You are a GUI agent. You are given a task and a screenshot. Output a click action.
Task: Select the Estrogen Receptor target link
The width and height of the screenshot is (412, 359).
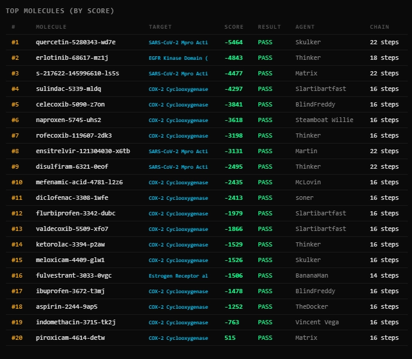point(178,276)
